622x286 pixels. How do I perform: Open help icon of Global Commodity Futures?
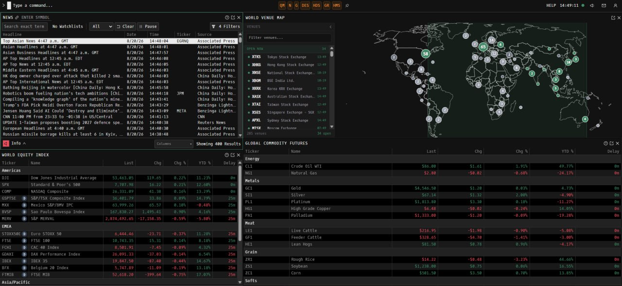tap(605, 143)
